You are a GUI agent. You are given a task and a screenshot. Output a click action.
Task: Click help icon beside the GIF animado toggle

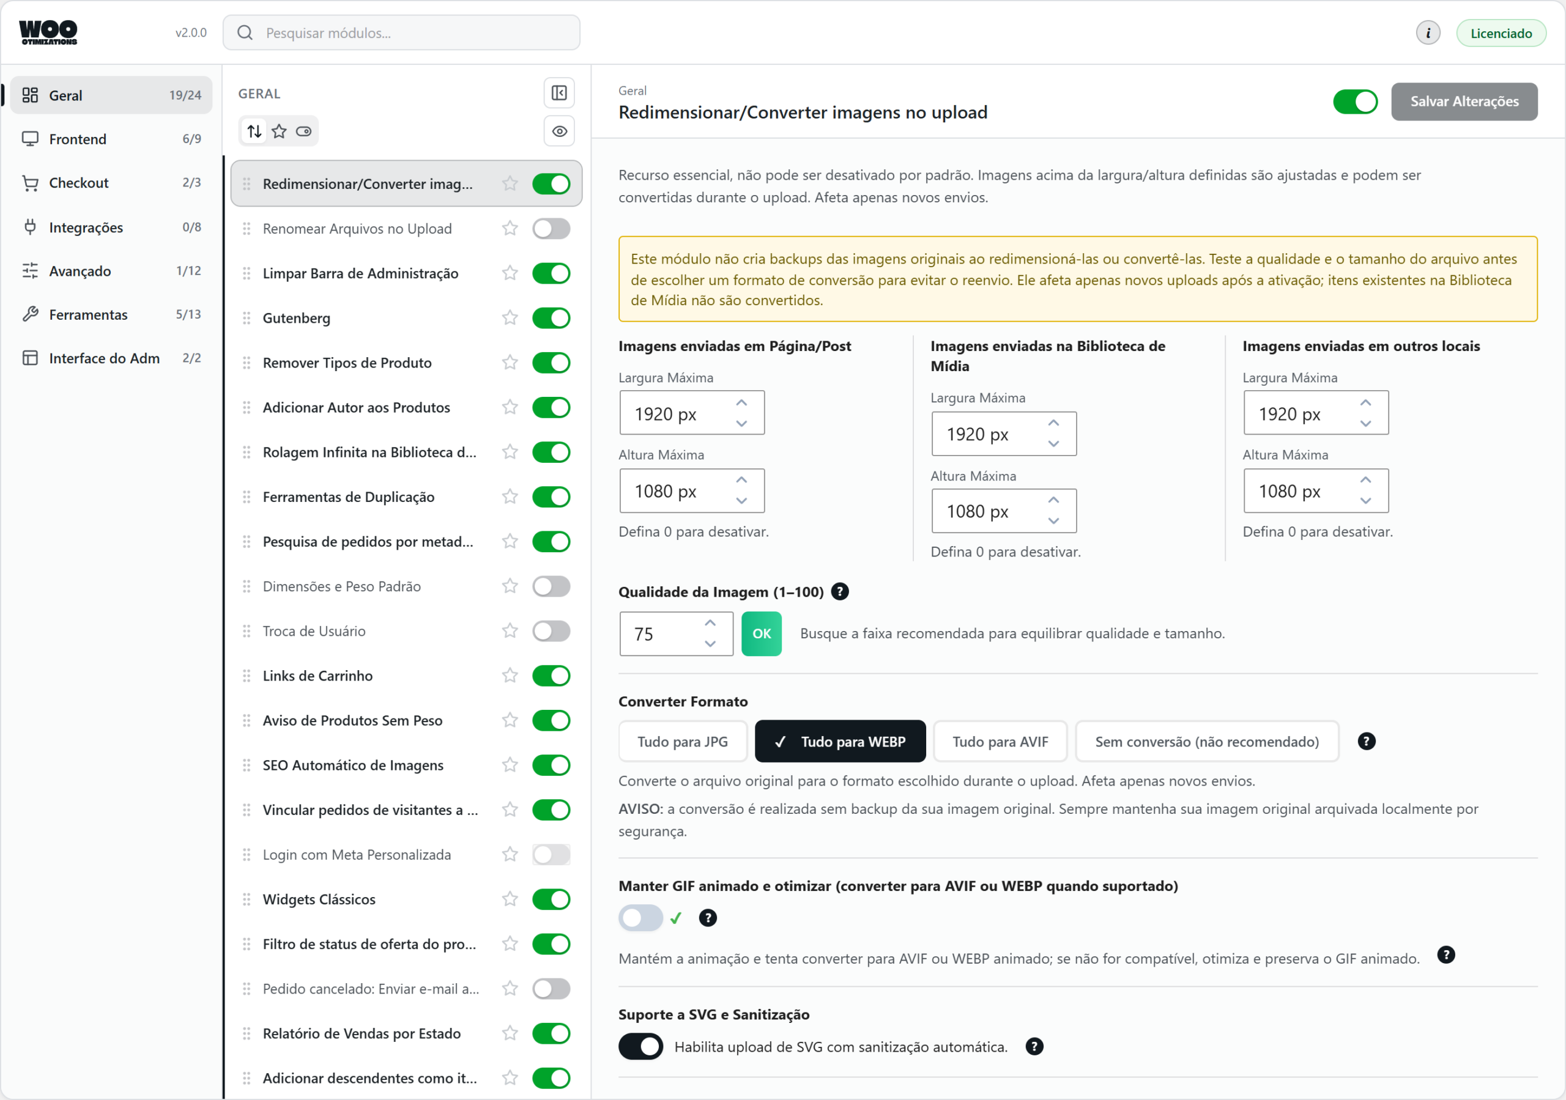(708, 918)
